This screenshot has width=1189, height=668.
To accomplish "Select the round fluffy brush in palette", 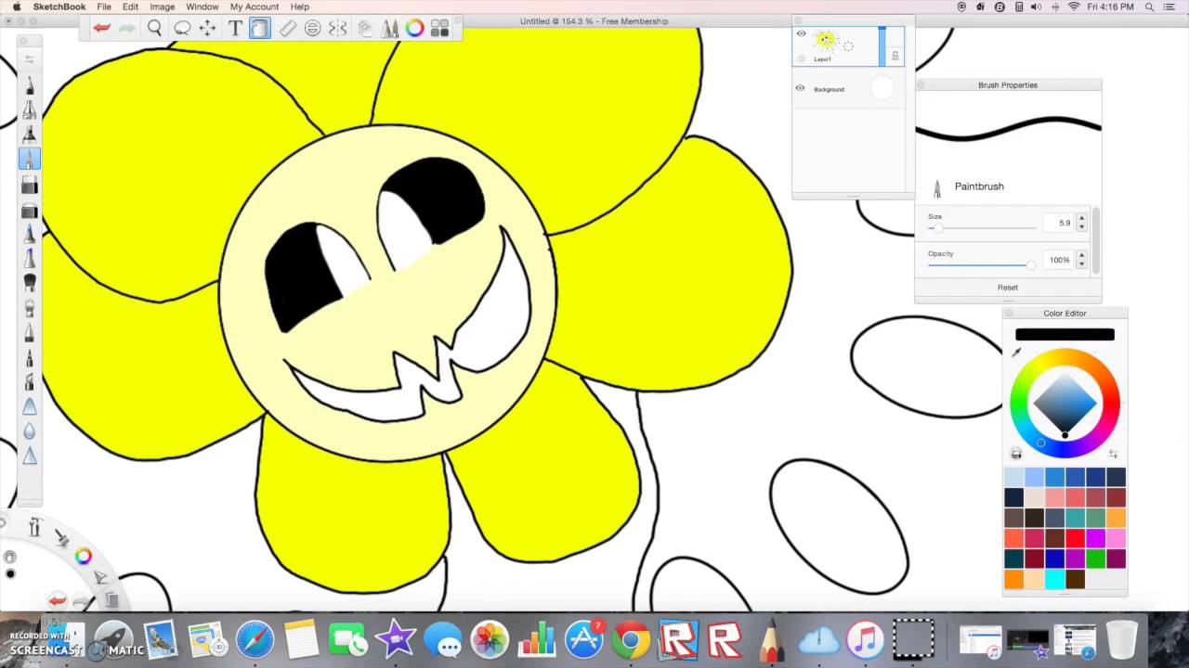I will click(x=30, y=282).
